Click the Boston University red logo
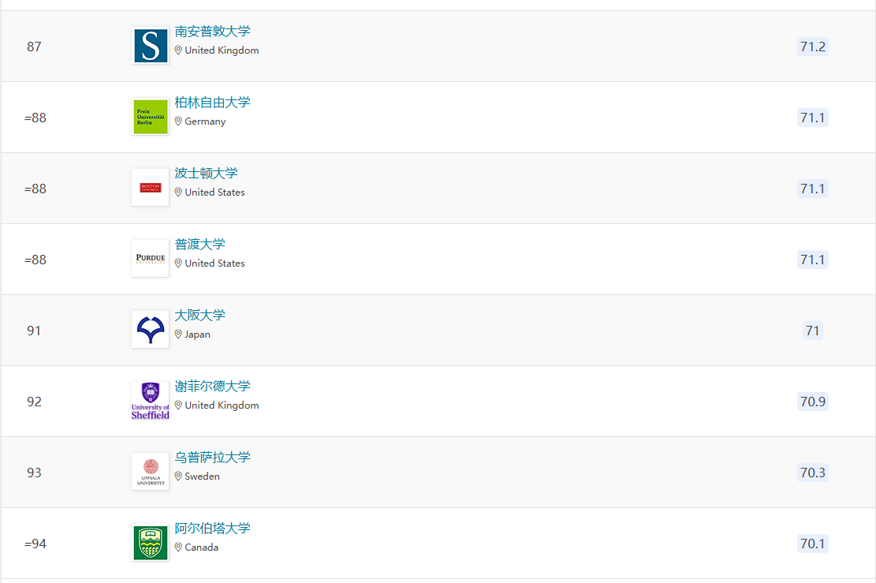Viewport: 876px width, 583px height. [x=151, y=188]
